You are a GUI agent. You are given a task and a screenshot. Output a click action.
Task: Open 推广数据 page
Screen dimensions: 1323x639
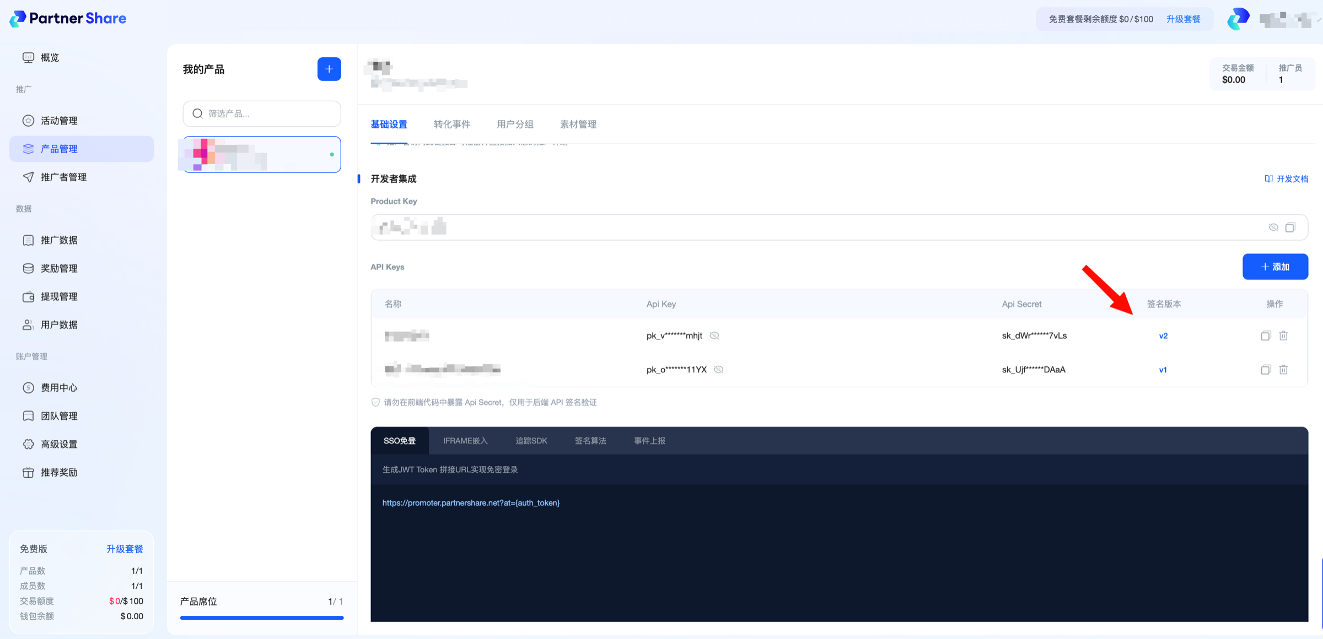82,240
